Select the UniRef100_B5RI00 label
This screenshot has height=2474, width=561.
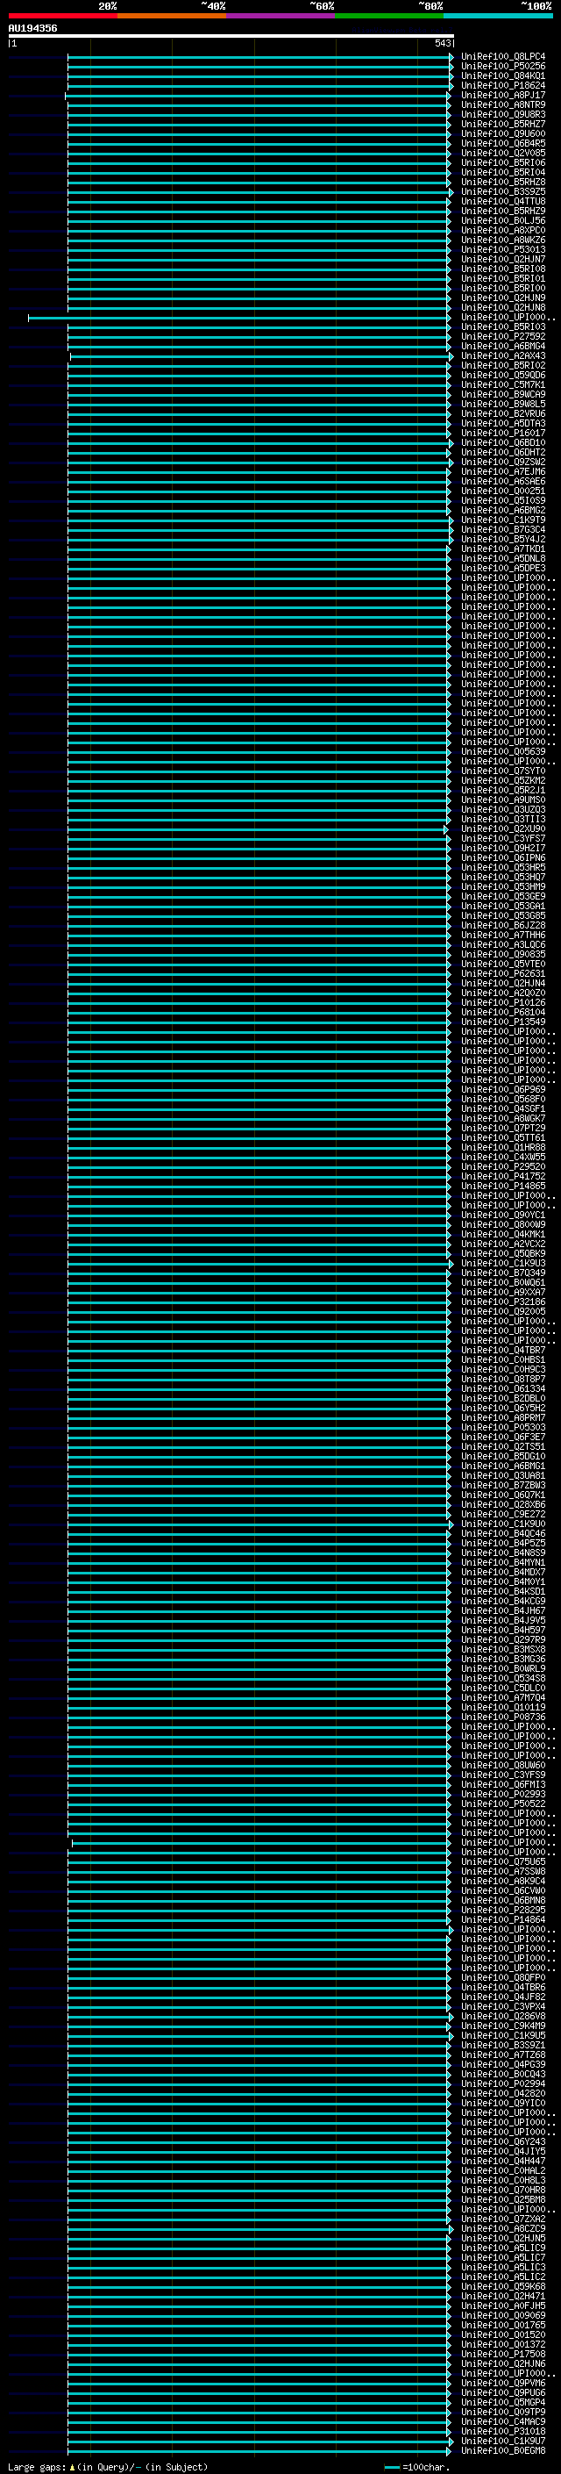coord(502,288)
